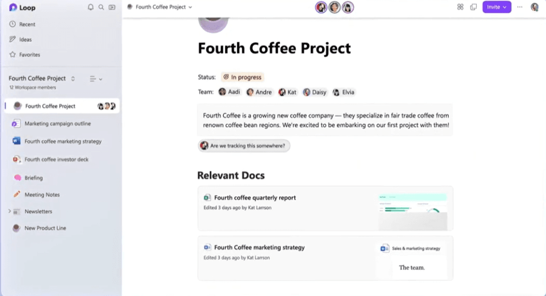The height and width of the screenshot is (296, 546).
Task: Open the Fourth Coffee Project breadcrumb dropdown
Action: click(160, 7)
